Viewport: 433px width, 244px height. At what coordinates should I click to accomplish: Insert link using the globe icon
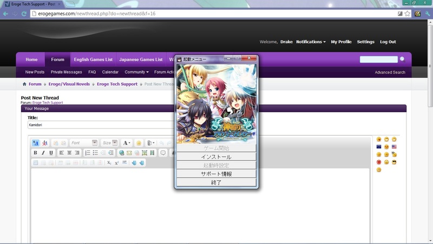pos(121,153)
